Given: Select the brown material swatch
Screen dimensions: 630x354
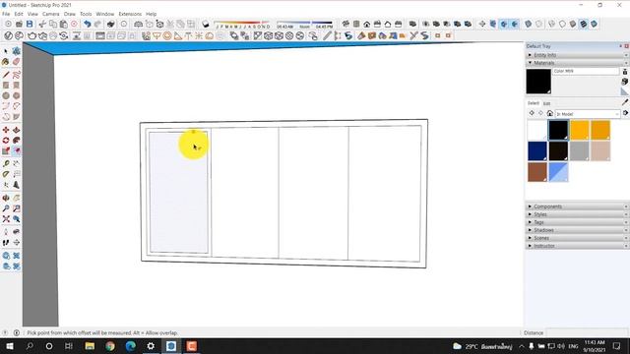Looking at the screenshot, I should coord(537,172).
